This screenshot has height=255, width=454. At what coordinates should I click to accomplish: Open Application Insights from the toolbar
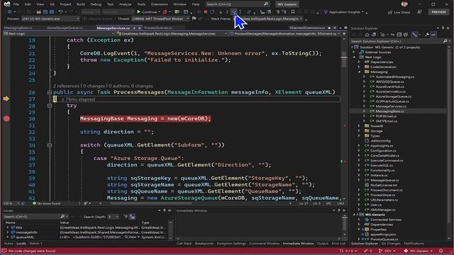tap(343, 12)
